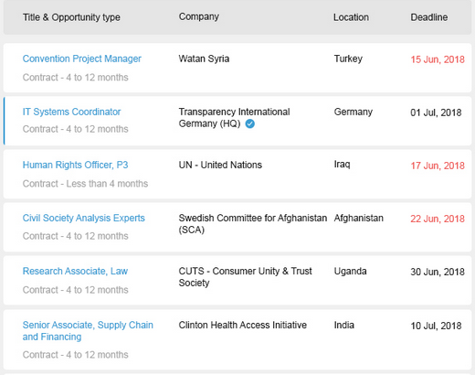Image resolution: width=475 pixels, height=375 pixels.
Task: Click the Title & Opportunity type header
Action: [x=71, y=17]
